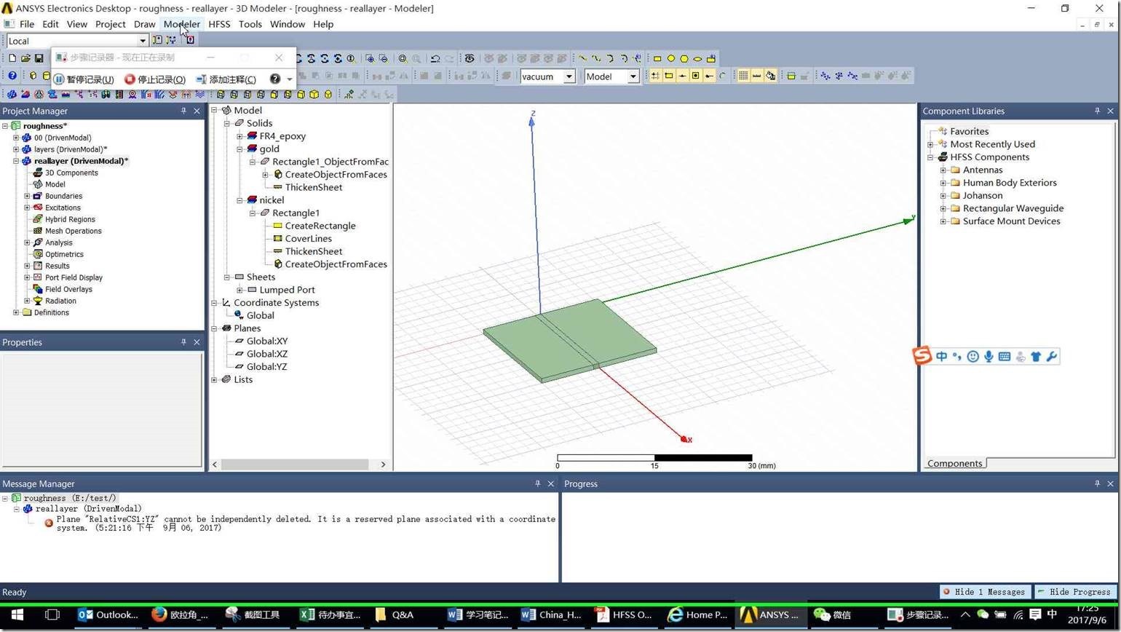Click the model tree horizontal scrollbar

(295, 464)
